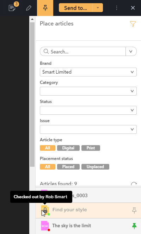The width and height of the screenshot is (141, 234).
Task: Filter Article type by Print
Action: pyautogui.click(x=91, y=148)
